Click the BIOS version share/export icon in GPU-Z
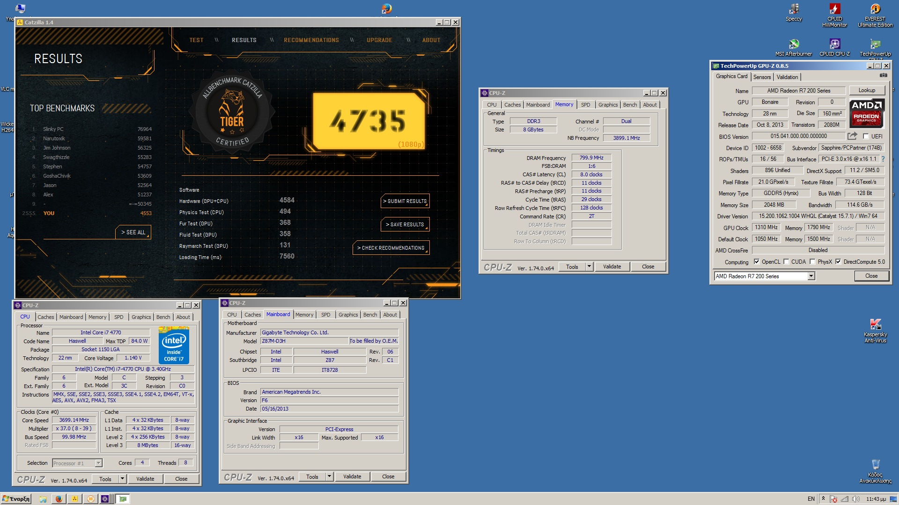899x505 pixels. 852,136
